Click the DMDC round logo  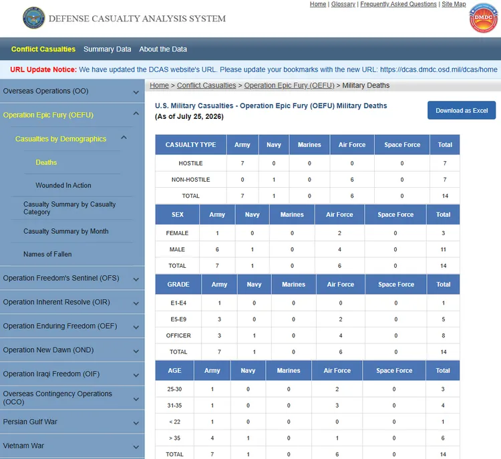pyautogui.click(x=484, y=18)
